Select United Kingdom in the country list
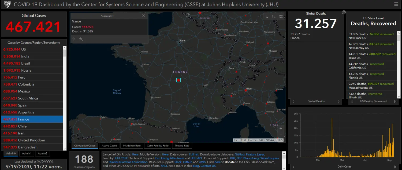This screenshot has width=402, height=170. (32, 140)
